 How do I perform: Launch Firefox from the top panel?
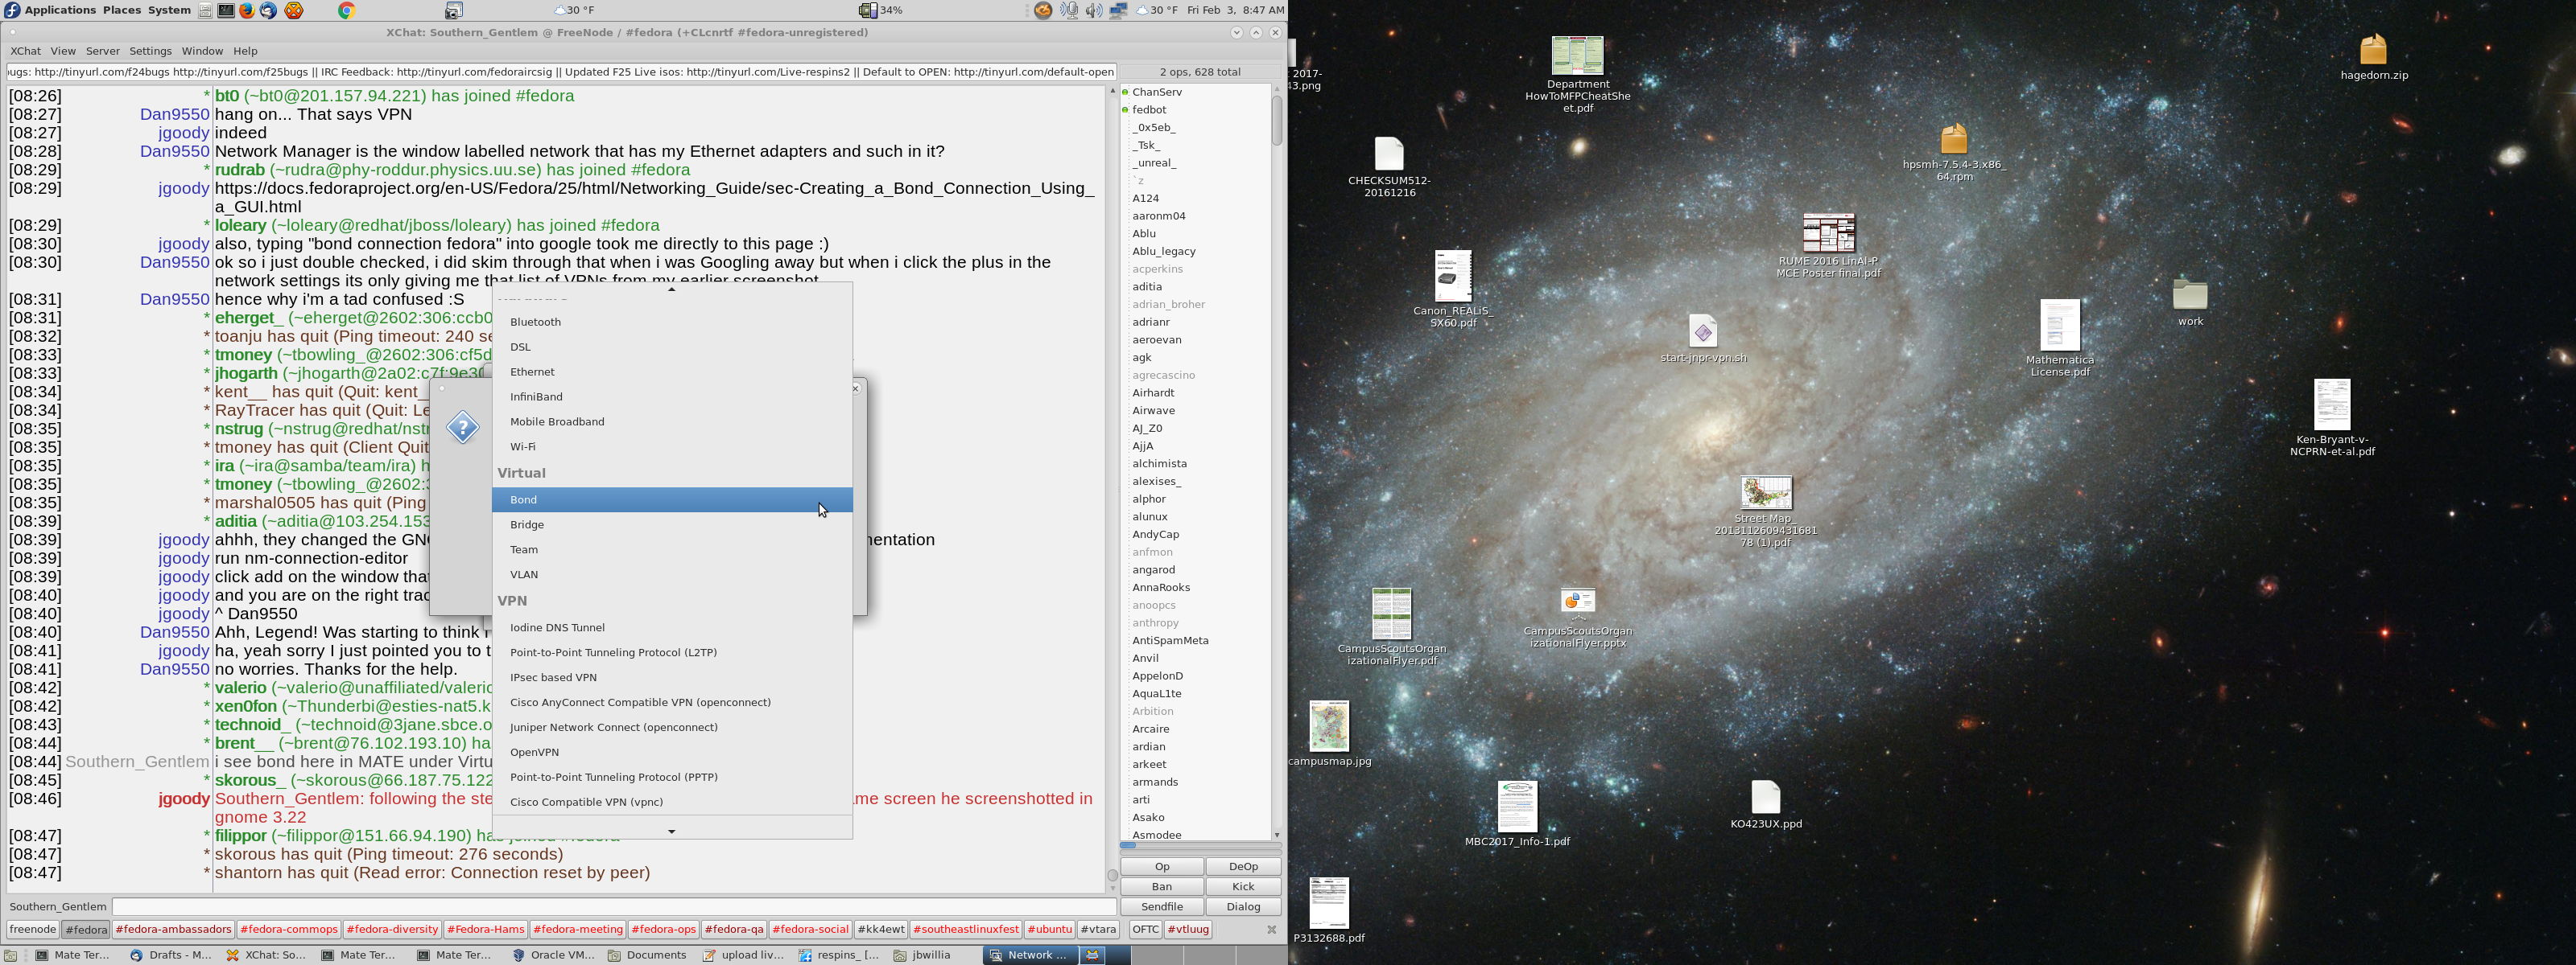pos(247,10)
